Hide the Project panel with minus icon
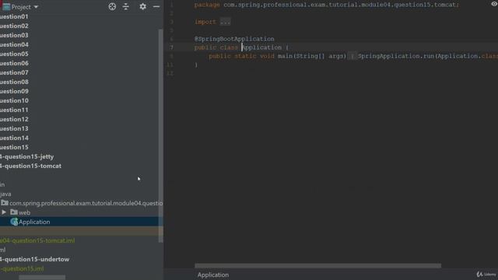 [156, 7]
